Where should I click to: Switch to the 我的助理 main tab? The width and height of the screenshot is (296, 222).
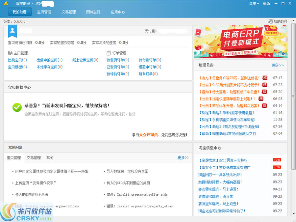tap(20, 12)
